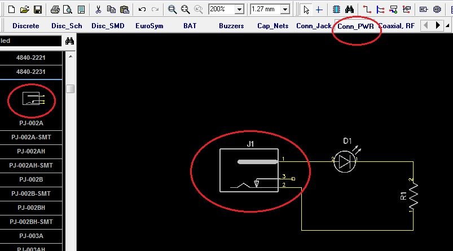
Task: Choose PJ-002B in the component list
Action: coord(31,180)
